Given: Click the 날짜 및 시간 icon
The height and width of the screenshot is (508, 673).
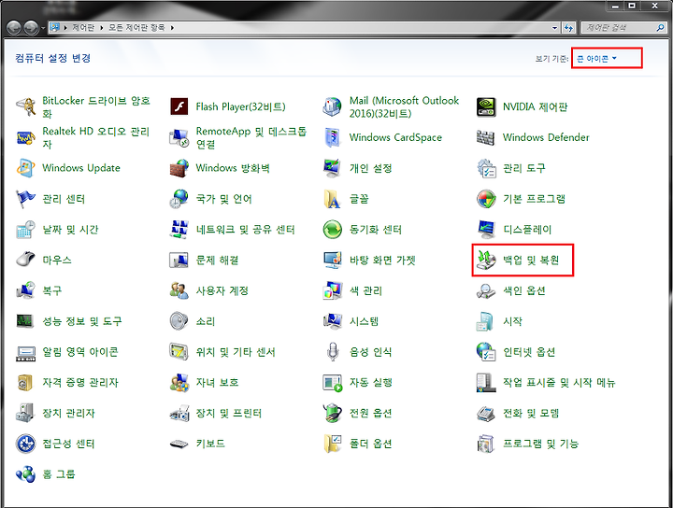Looking at the screenshot, I should [x=26, y=230].
